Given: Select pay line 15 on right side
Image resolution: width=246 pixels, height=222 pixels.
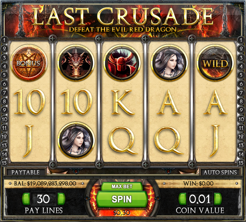Looking at the screenshot, I should click(x=241, y=163).
